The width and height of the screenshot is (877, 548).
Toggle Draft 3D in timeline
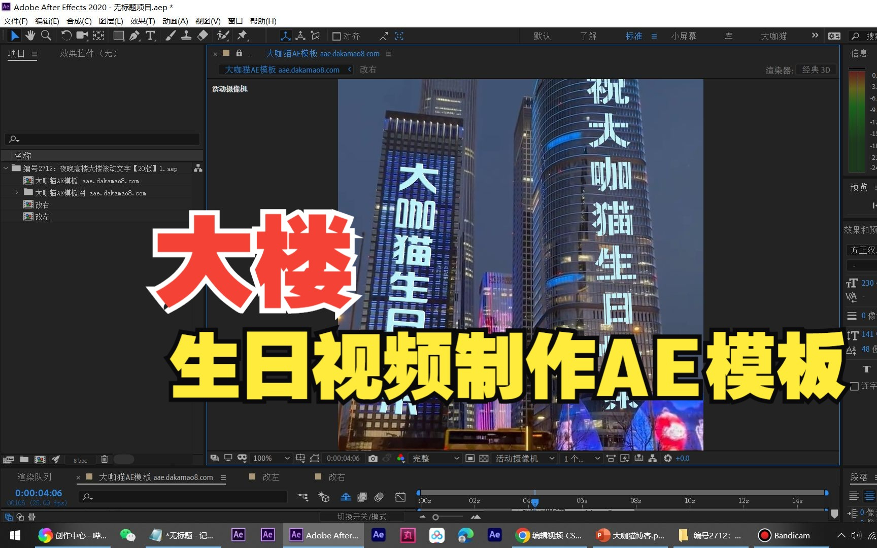point(324,497)
